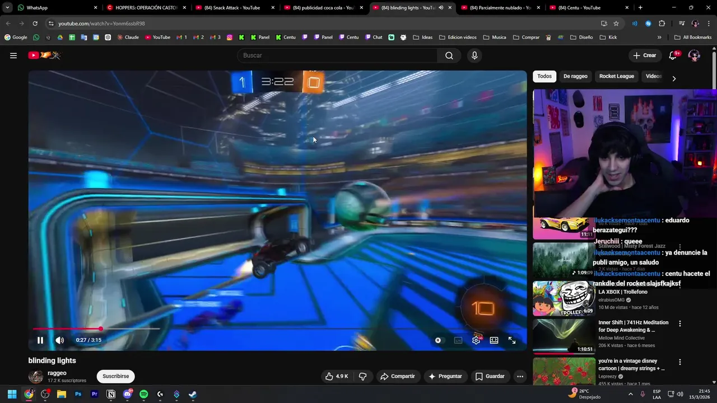
Task: Toggle subtitles in the video player
Action: tap(458, 340)
